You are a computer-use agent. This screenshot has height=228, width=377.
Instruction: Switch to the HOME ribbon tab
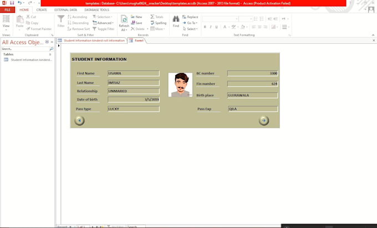pyautogui.click(x=24, y=10)
